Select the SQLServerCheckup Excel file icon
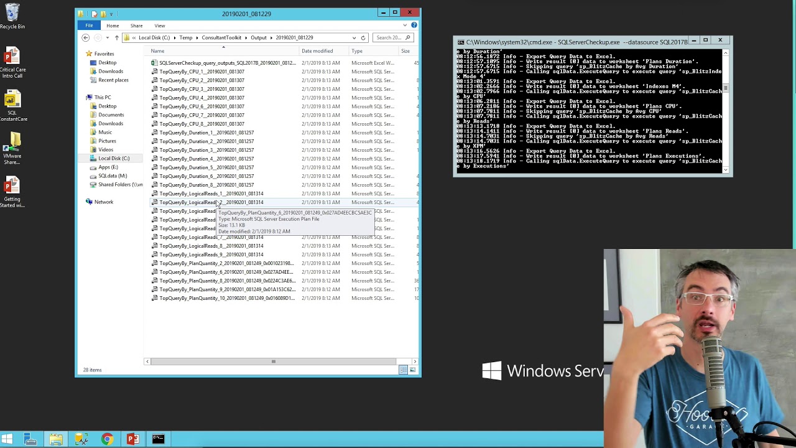Screen dimensions: 796x448 pyautogui.click(x=154, y=63)
